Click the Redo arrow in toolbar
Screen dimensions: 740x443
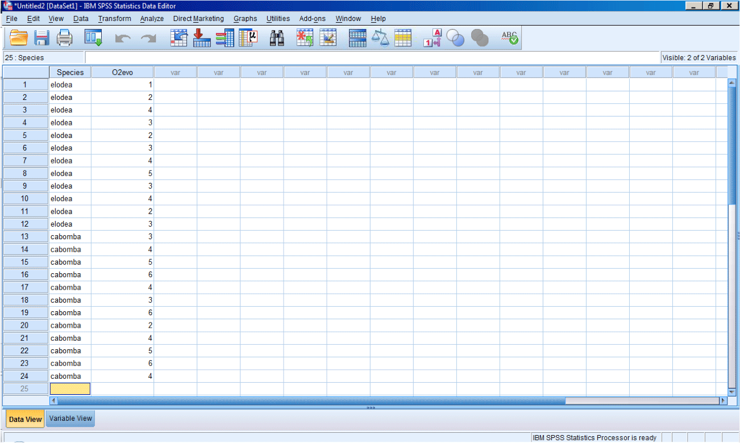point(148,39)
